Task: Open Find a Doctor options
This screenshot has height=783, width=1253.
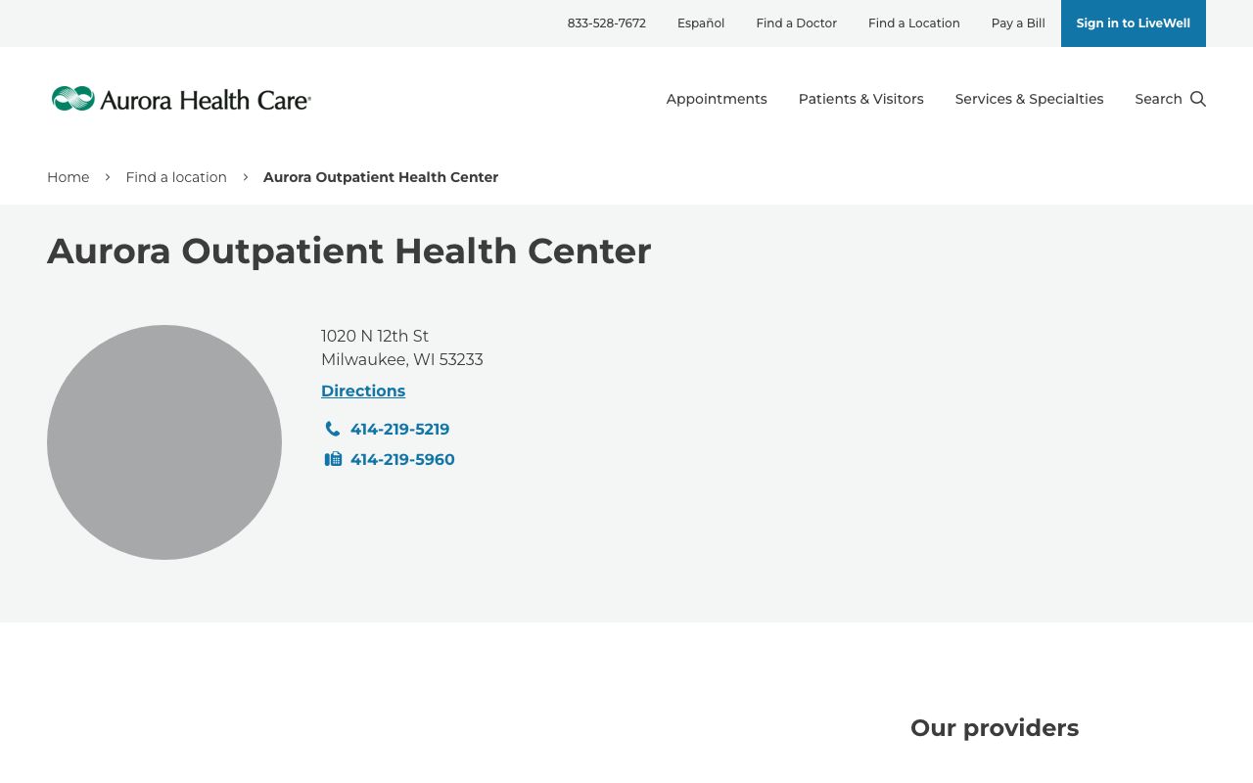Action: [796, 23]
